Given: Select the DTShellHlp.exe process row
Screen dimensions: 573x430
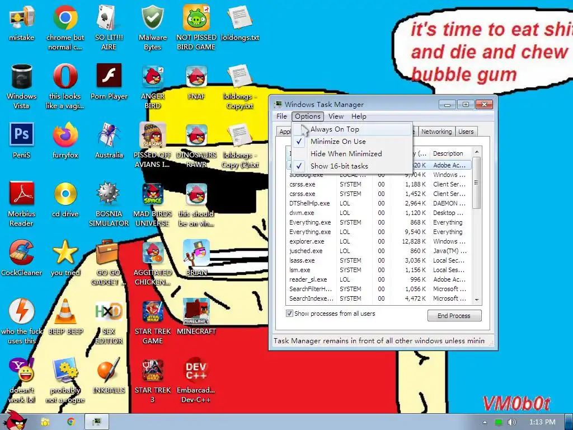Looking at the screenshot, I should tap(378, 203).
